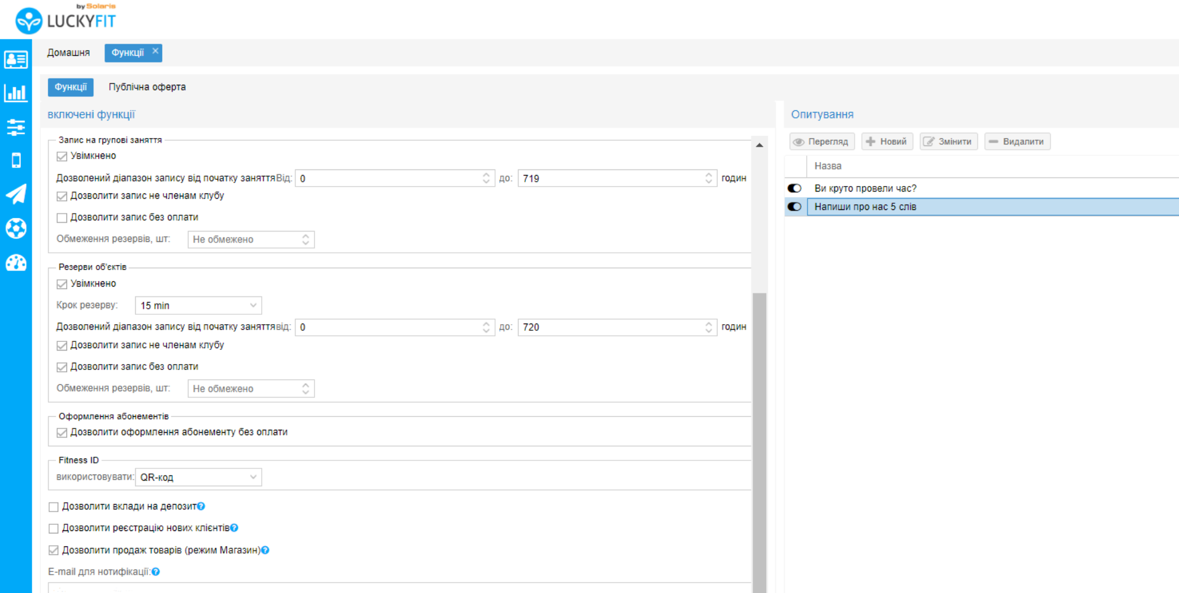Open the paper plane messaging icon

coord(16,194)
